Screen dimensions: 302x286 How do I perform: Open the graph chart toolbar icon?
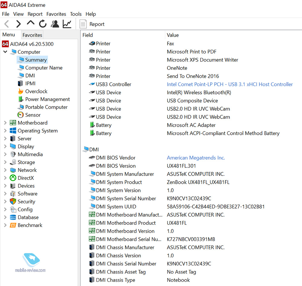(x=67, y=24)
